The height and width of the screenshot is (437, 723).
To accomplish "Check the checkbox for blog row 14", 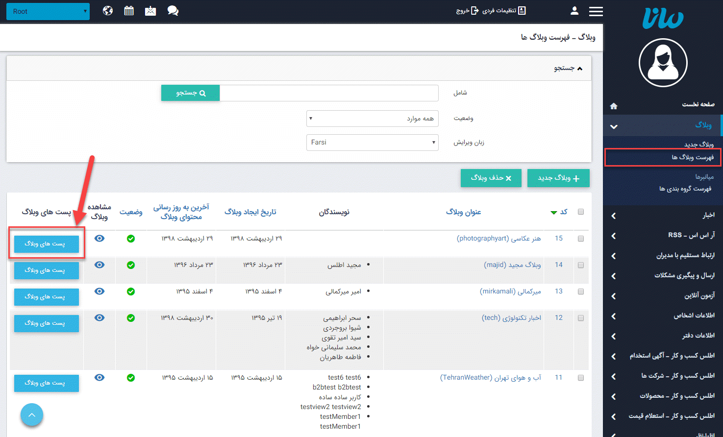I will (581, 265).
